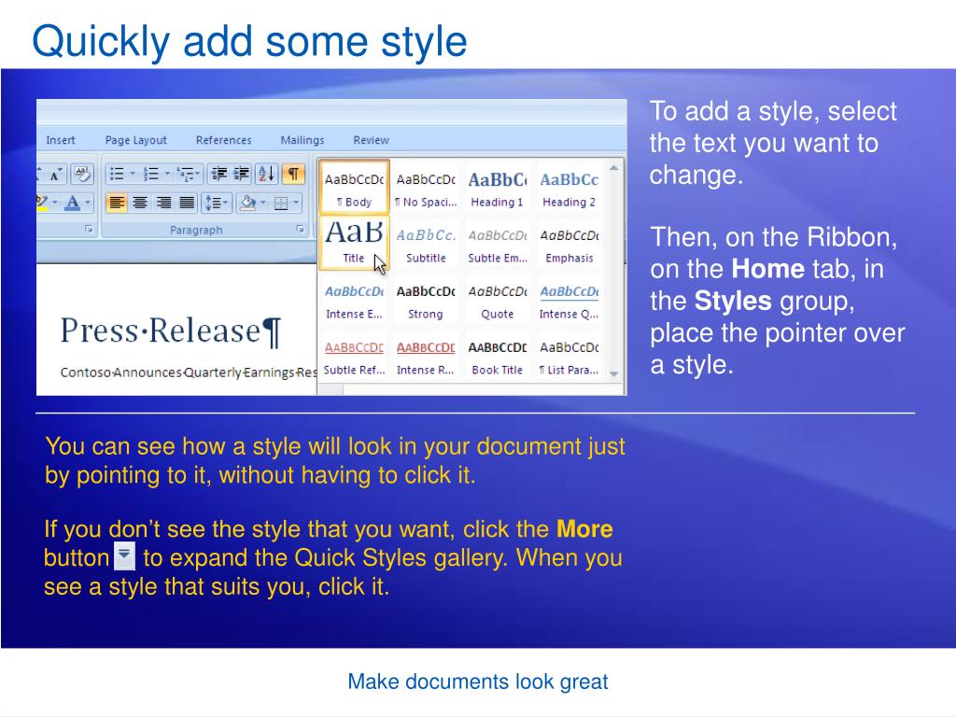Click the Clear Formatting eraser icon

tap(82, 175)
